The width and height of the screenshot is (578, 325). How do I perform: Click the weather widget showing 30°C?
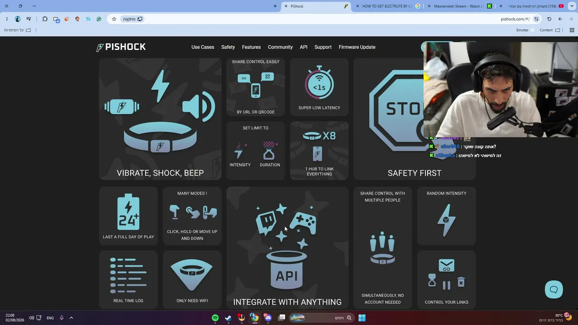coord(555,318)
